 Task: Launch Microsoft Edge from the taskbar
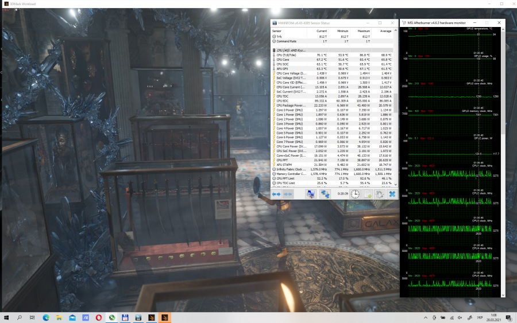(46, 317)
